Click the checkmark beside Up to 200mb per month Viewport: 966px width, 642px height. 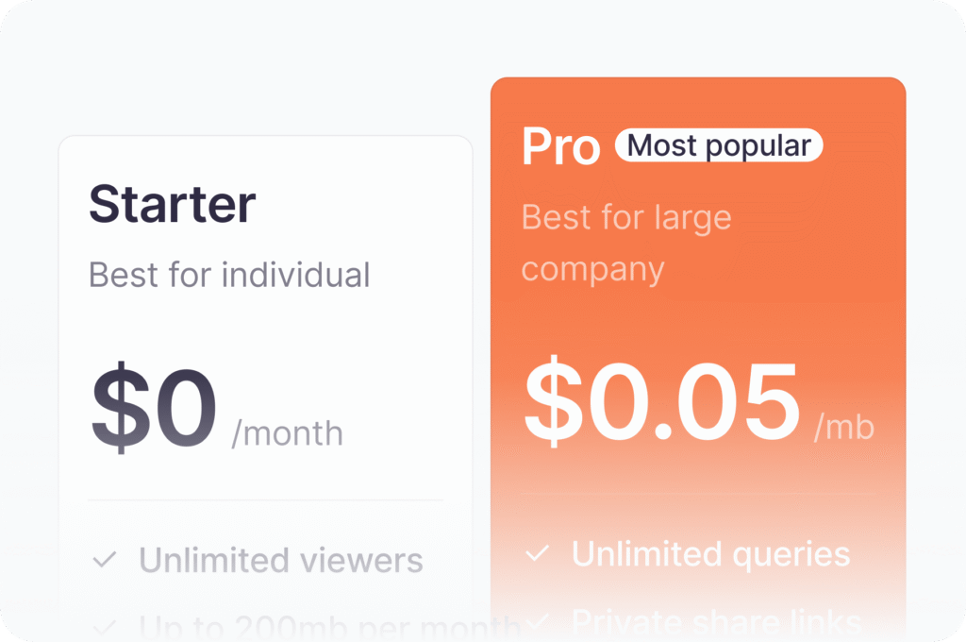click(x=104, y=628)
